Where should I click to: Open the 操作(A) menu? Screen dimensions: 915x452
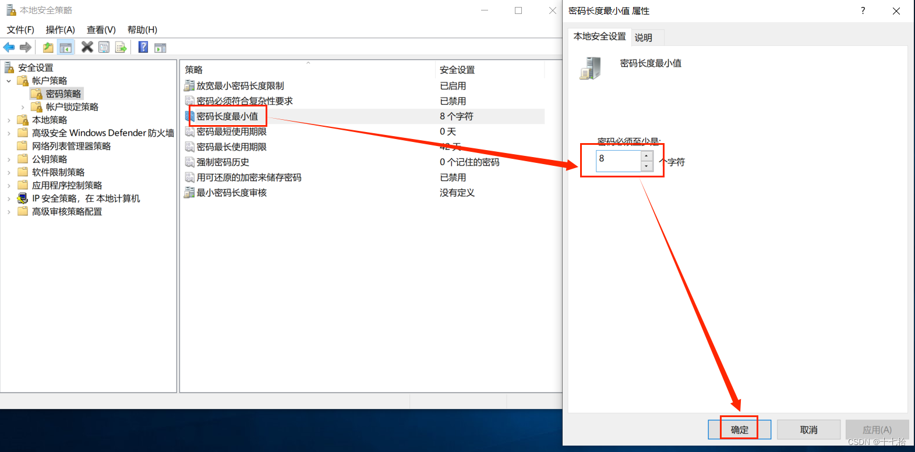61,30
